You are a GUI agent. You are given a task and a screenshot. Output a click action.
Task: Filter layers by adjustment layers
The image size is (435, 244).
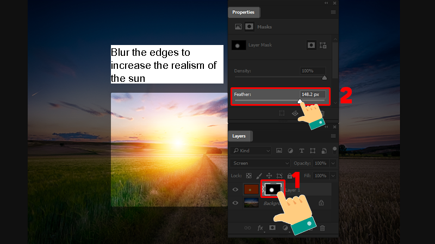[290, 151]
